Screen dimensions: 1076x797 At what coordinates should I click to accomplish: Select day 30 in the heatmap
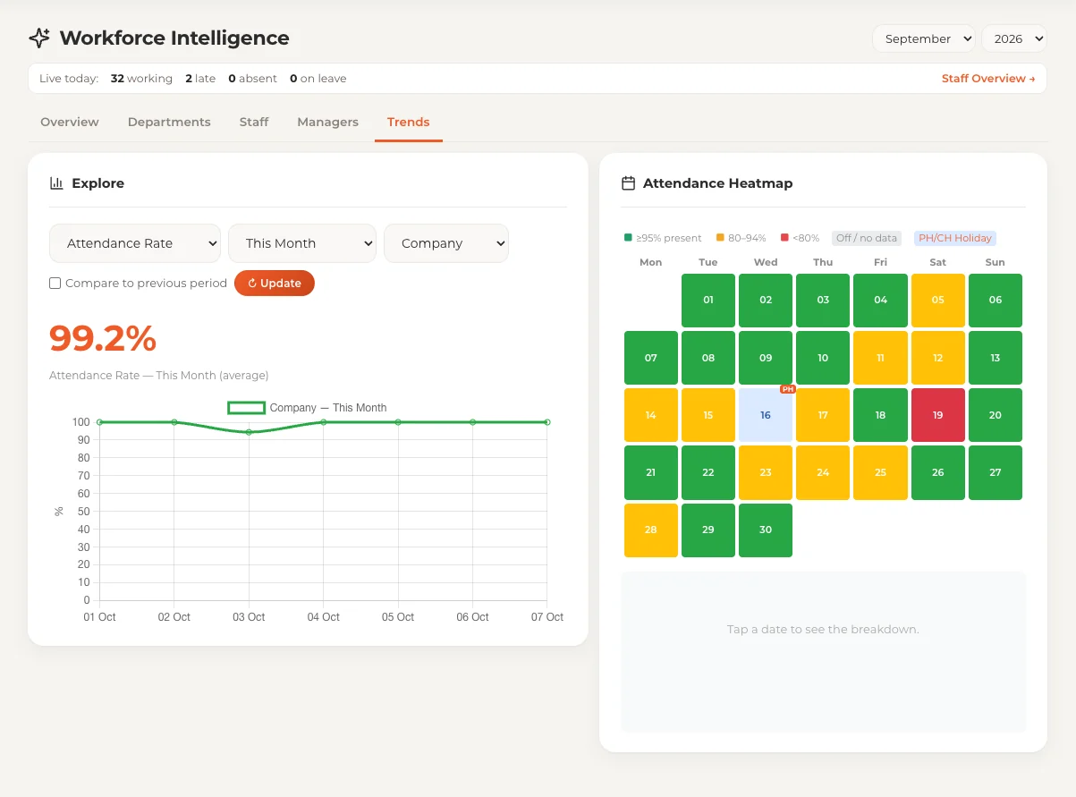tap(766, 530)
